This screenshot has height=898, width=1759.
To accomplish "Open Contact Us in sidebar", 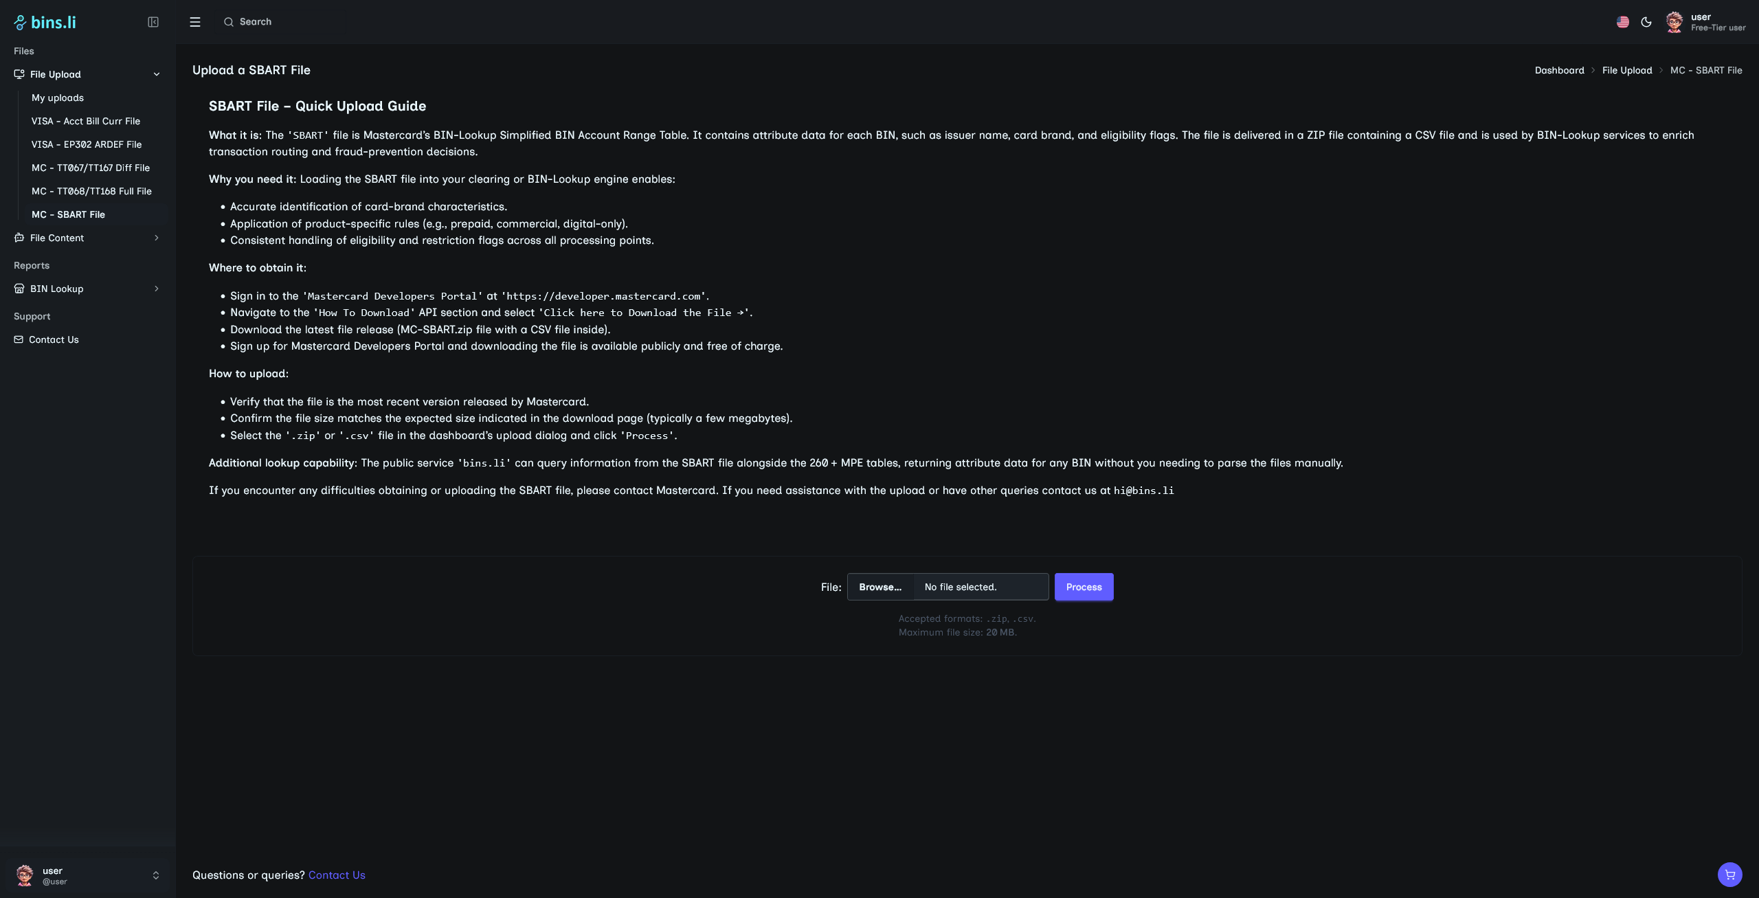I will pos(54,339).
